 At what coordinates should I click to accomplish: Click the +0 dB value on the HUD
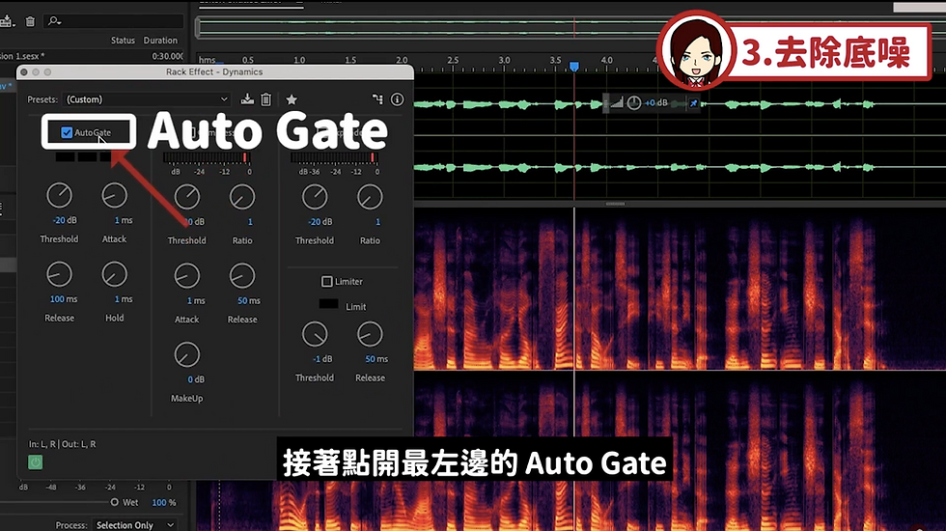(656, 103)
